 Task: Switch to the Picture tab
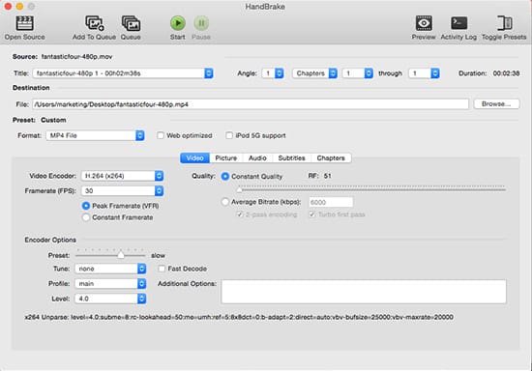click(226, 157)
